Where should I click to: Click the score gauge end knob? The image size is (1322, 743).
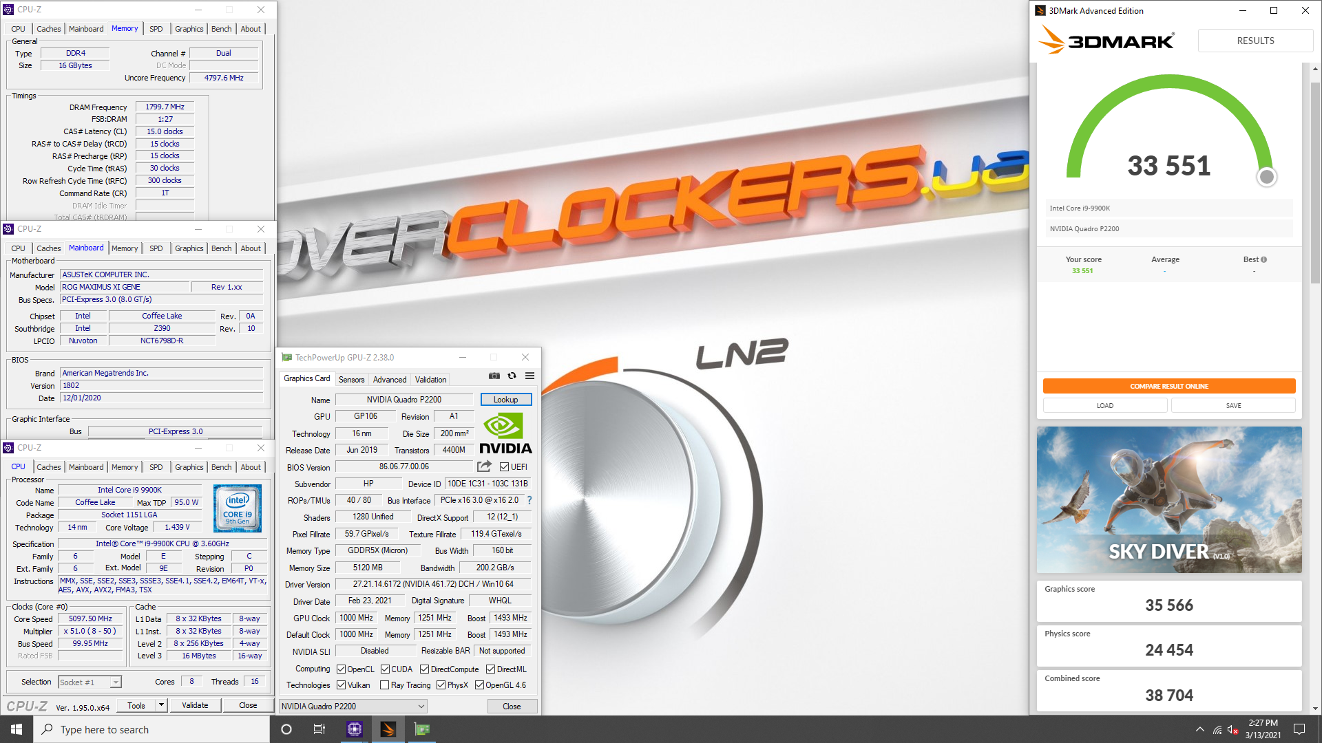pos(1266,177)
